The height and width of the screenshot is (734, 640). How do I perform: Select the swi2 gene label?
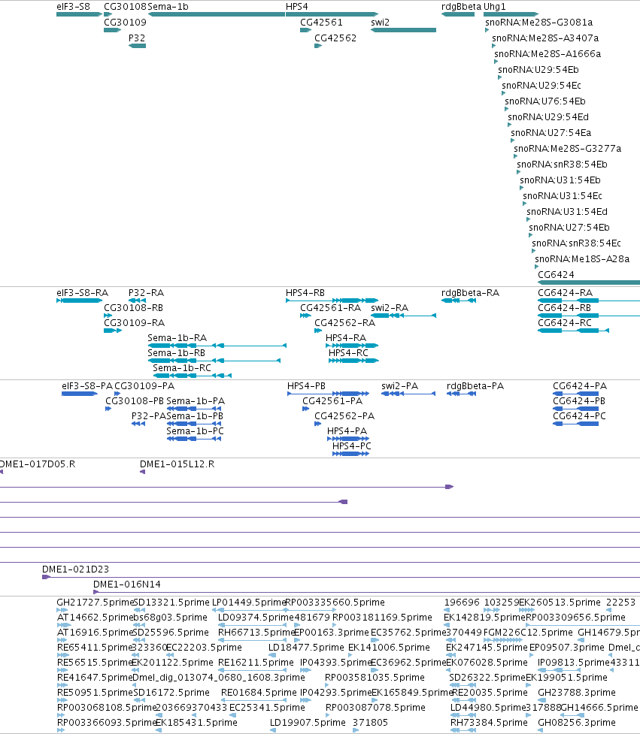click(380, 23)
